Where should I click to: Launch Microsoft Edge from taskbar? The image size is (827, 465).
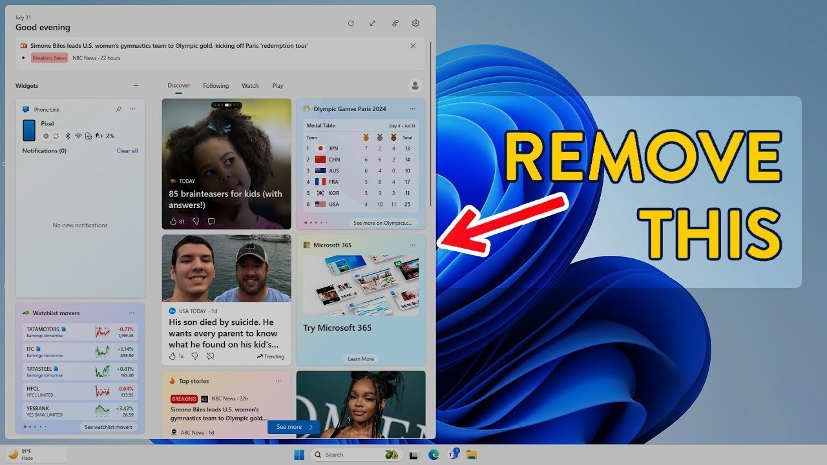click(x=433, y=455)
